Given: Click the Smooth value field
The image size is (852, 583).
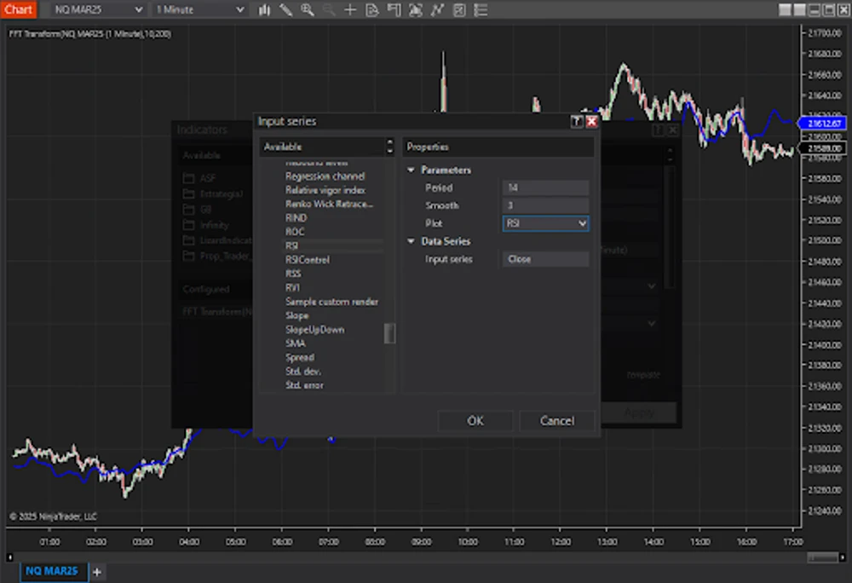Looking at the screenshot, I should 545,205.
